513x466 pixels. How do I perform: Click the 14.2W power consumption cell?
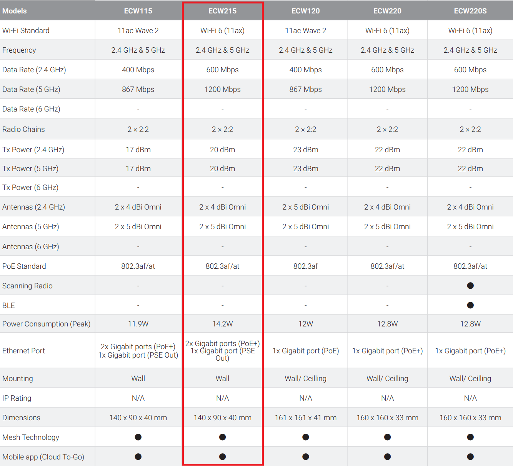pos(222,324)
